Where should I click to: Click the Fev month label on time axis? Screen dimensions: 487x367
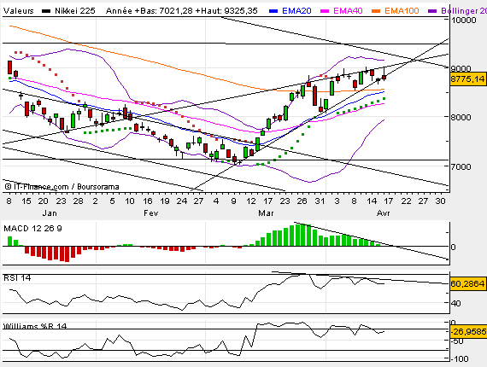pos(151,213)
